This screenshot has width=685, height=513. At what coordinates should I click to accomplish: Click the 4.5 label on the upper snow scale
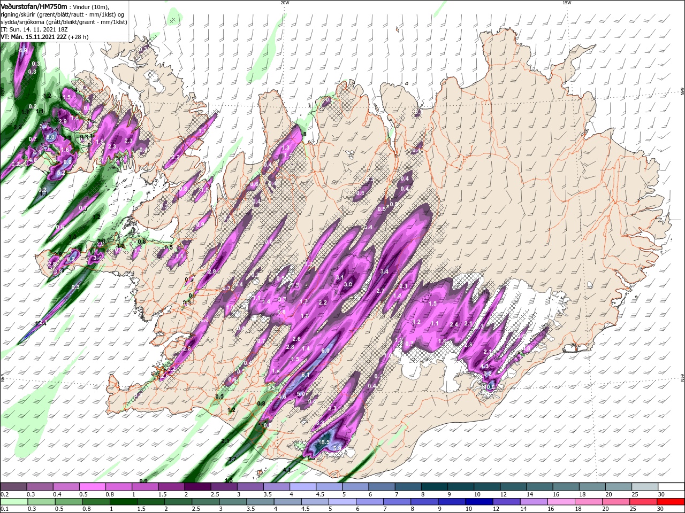click(320, 494)
